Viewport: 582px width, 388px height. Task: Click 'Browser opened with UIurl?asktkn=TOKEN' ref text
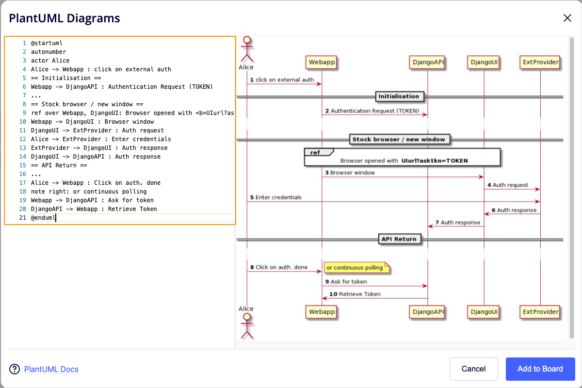coord(404,161)
